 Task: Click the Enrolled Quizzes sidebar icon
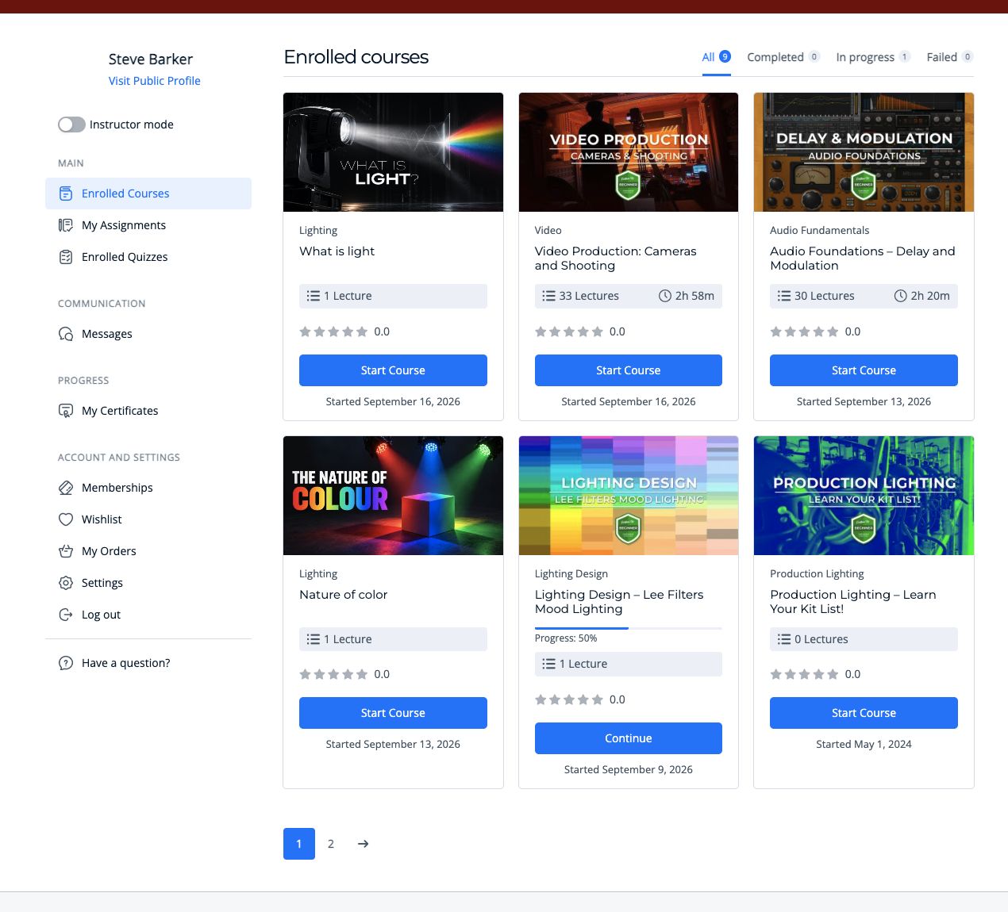point(66,257)
